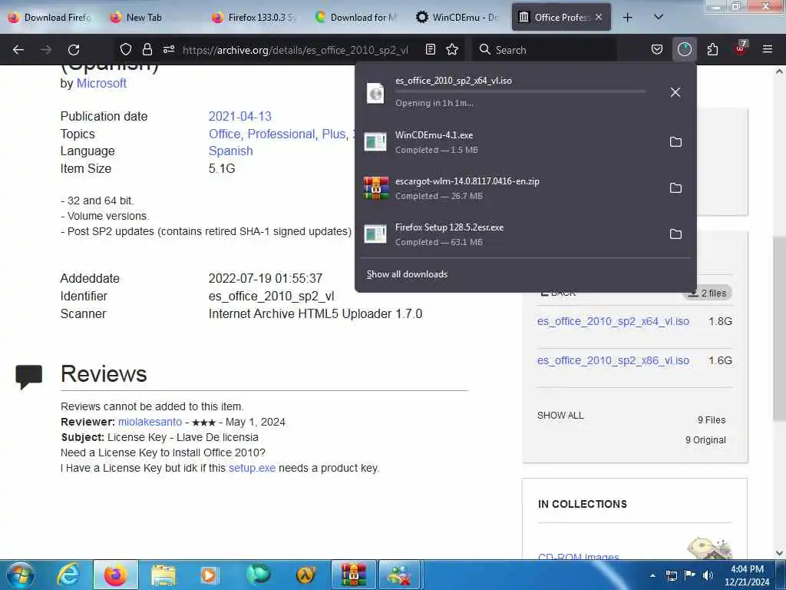Switch to the Download Firefox tab
Image resolution: width=786 pixels, height=590 pixels.
(50, 18)
